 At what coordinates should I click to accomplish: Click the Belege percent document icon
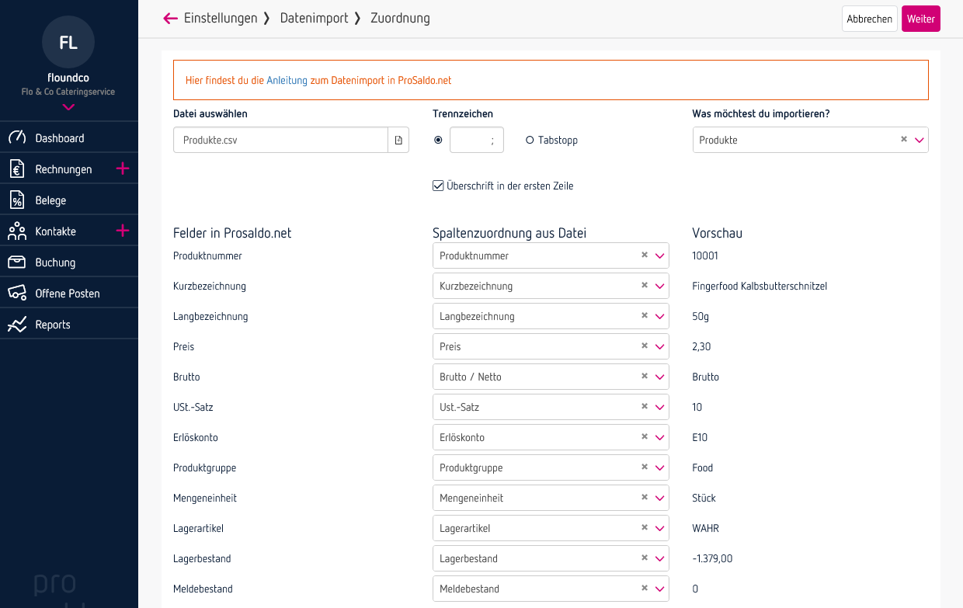coord(17,200)
